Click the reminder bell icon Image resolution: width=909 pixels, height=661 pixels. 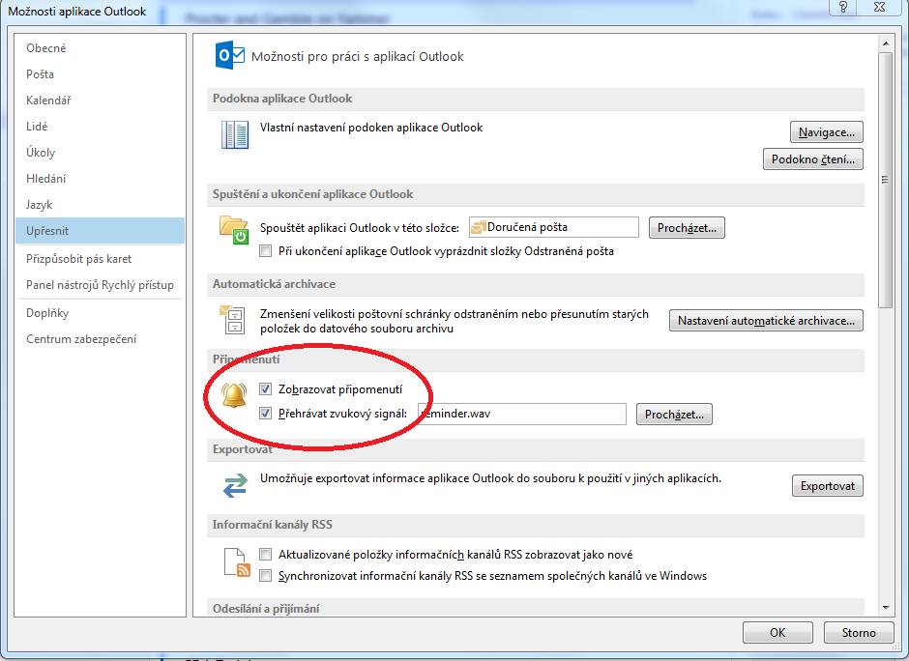coord(234,395)
